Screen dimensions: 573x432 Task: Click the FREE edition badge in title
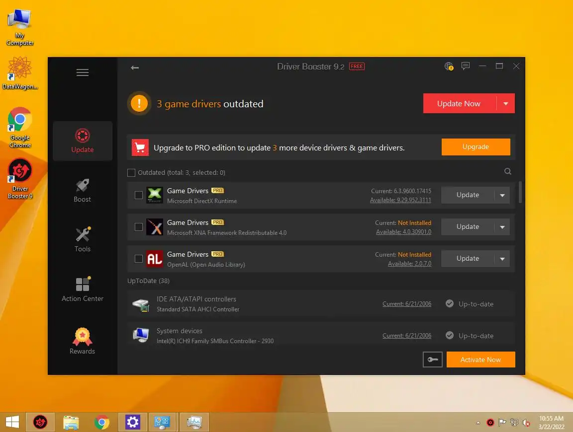pos(357,67)
